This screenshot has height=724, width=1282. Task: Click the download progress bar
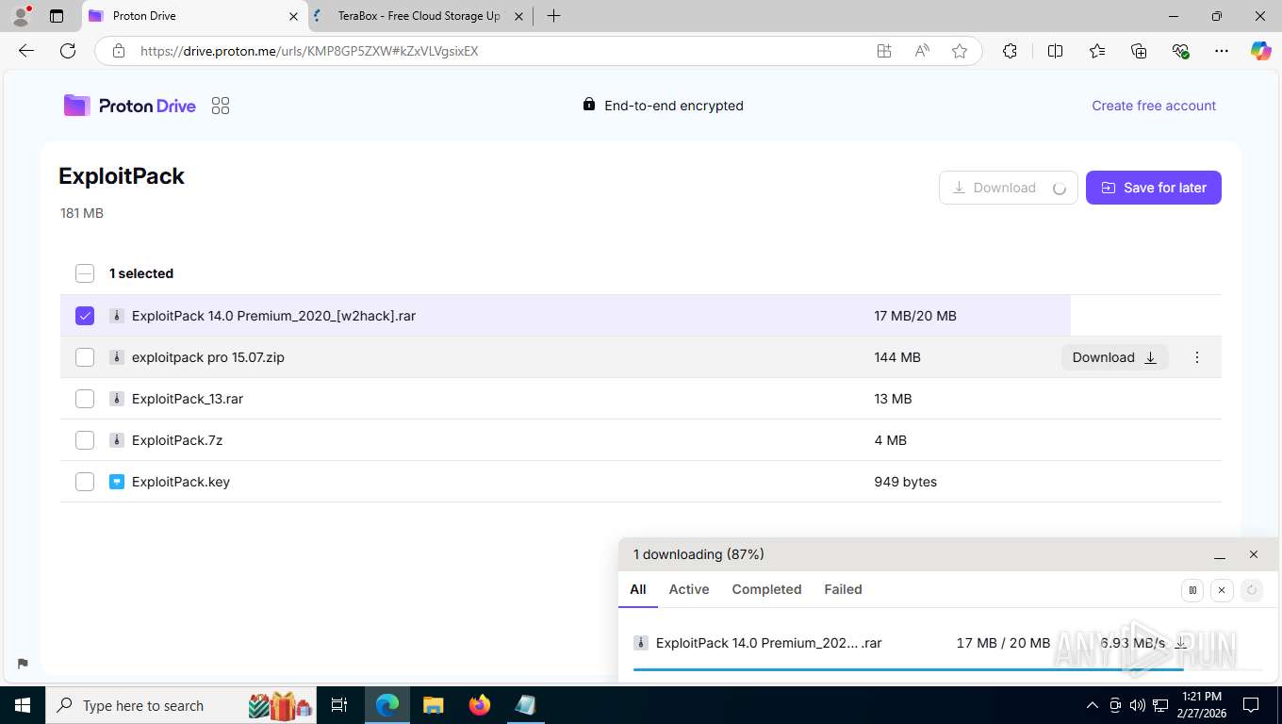pos(947,669)
